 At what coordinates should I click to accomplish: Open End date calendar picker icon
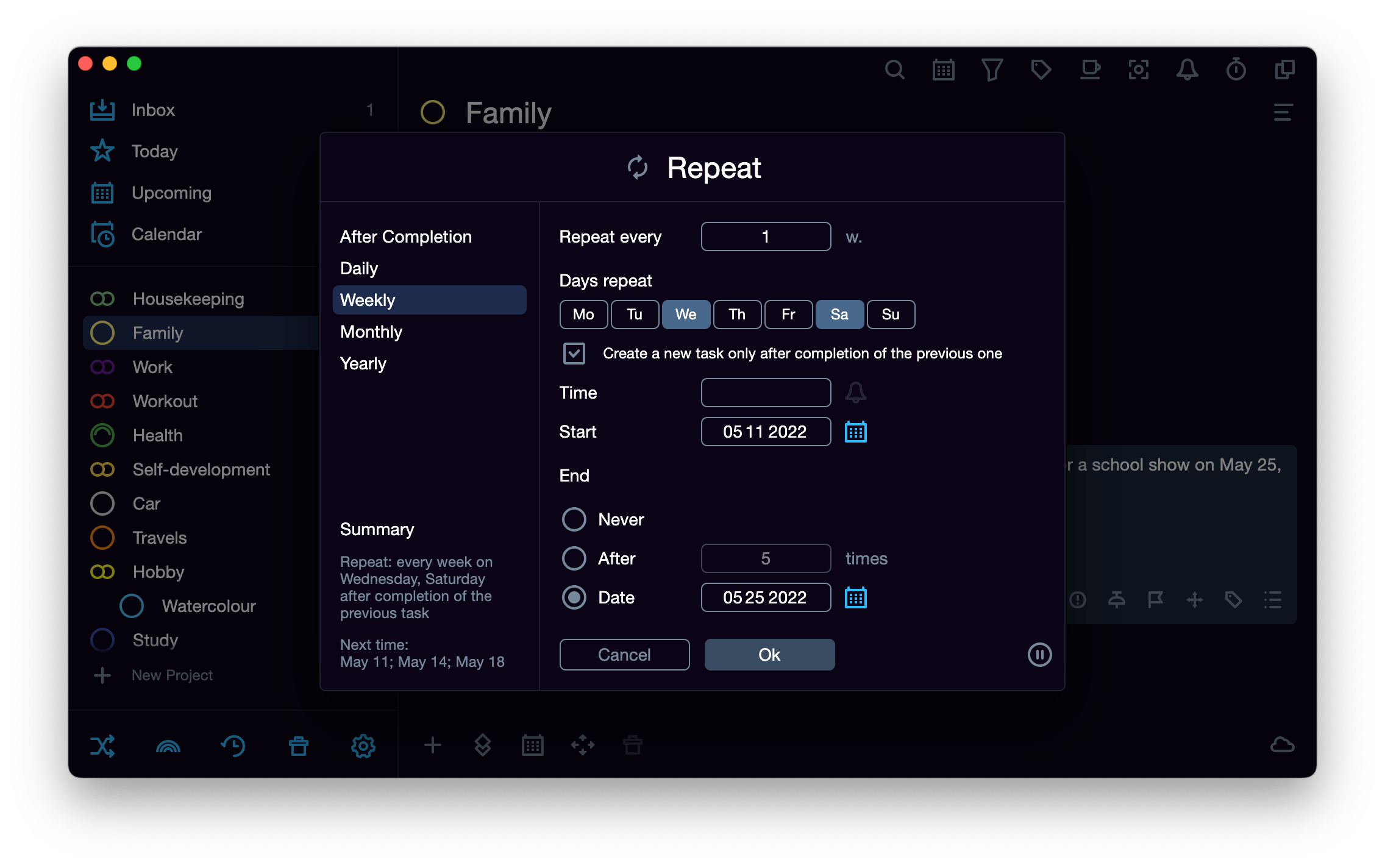point(855,597)
